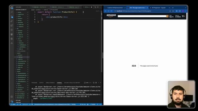198x111 pixels.
Task: Expand the TIMELINE section
Action: 22,102
